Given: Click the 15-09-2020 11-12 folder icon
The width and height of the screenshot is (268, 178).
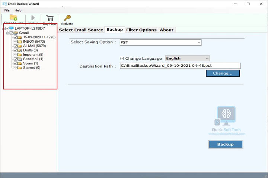Looking at the screenshot, I should (20, 37).
